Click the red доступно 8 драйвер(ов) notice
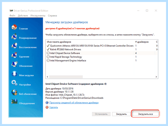The height and width of the screenshot is (126, 168). tap(73, 28)
